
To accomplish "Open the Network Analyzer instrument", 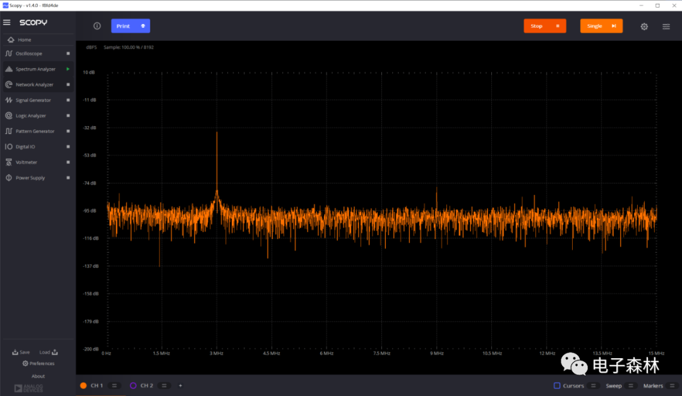I will [38, 84].
